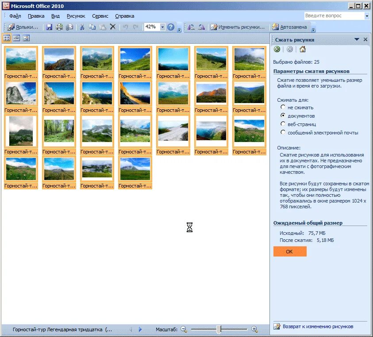This screenshot has height=337, width=373.
Task: Expand toolbar options after Автозамена
Action: pyautogui.click(x=313, y=29)
